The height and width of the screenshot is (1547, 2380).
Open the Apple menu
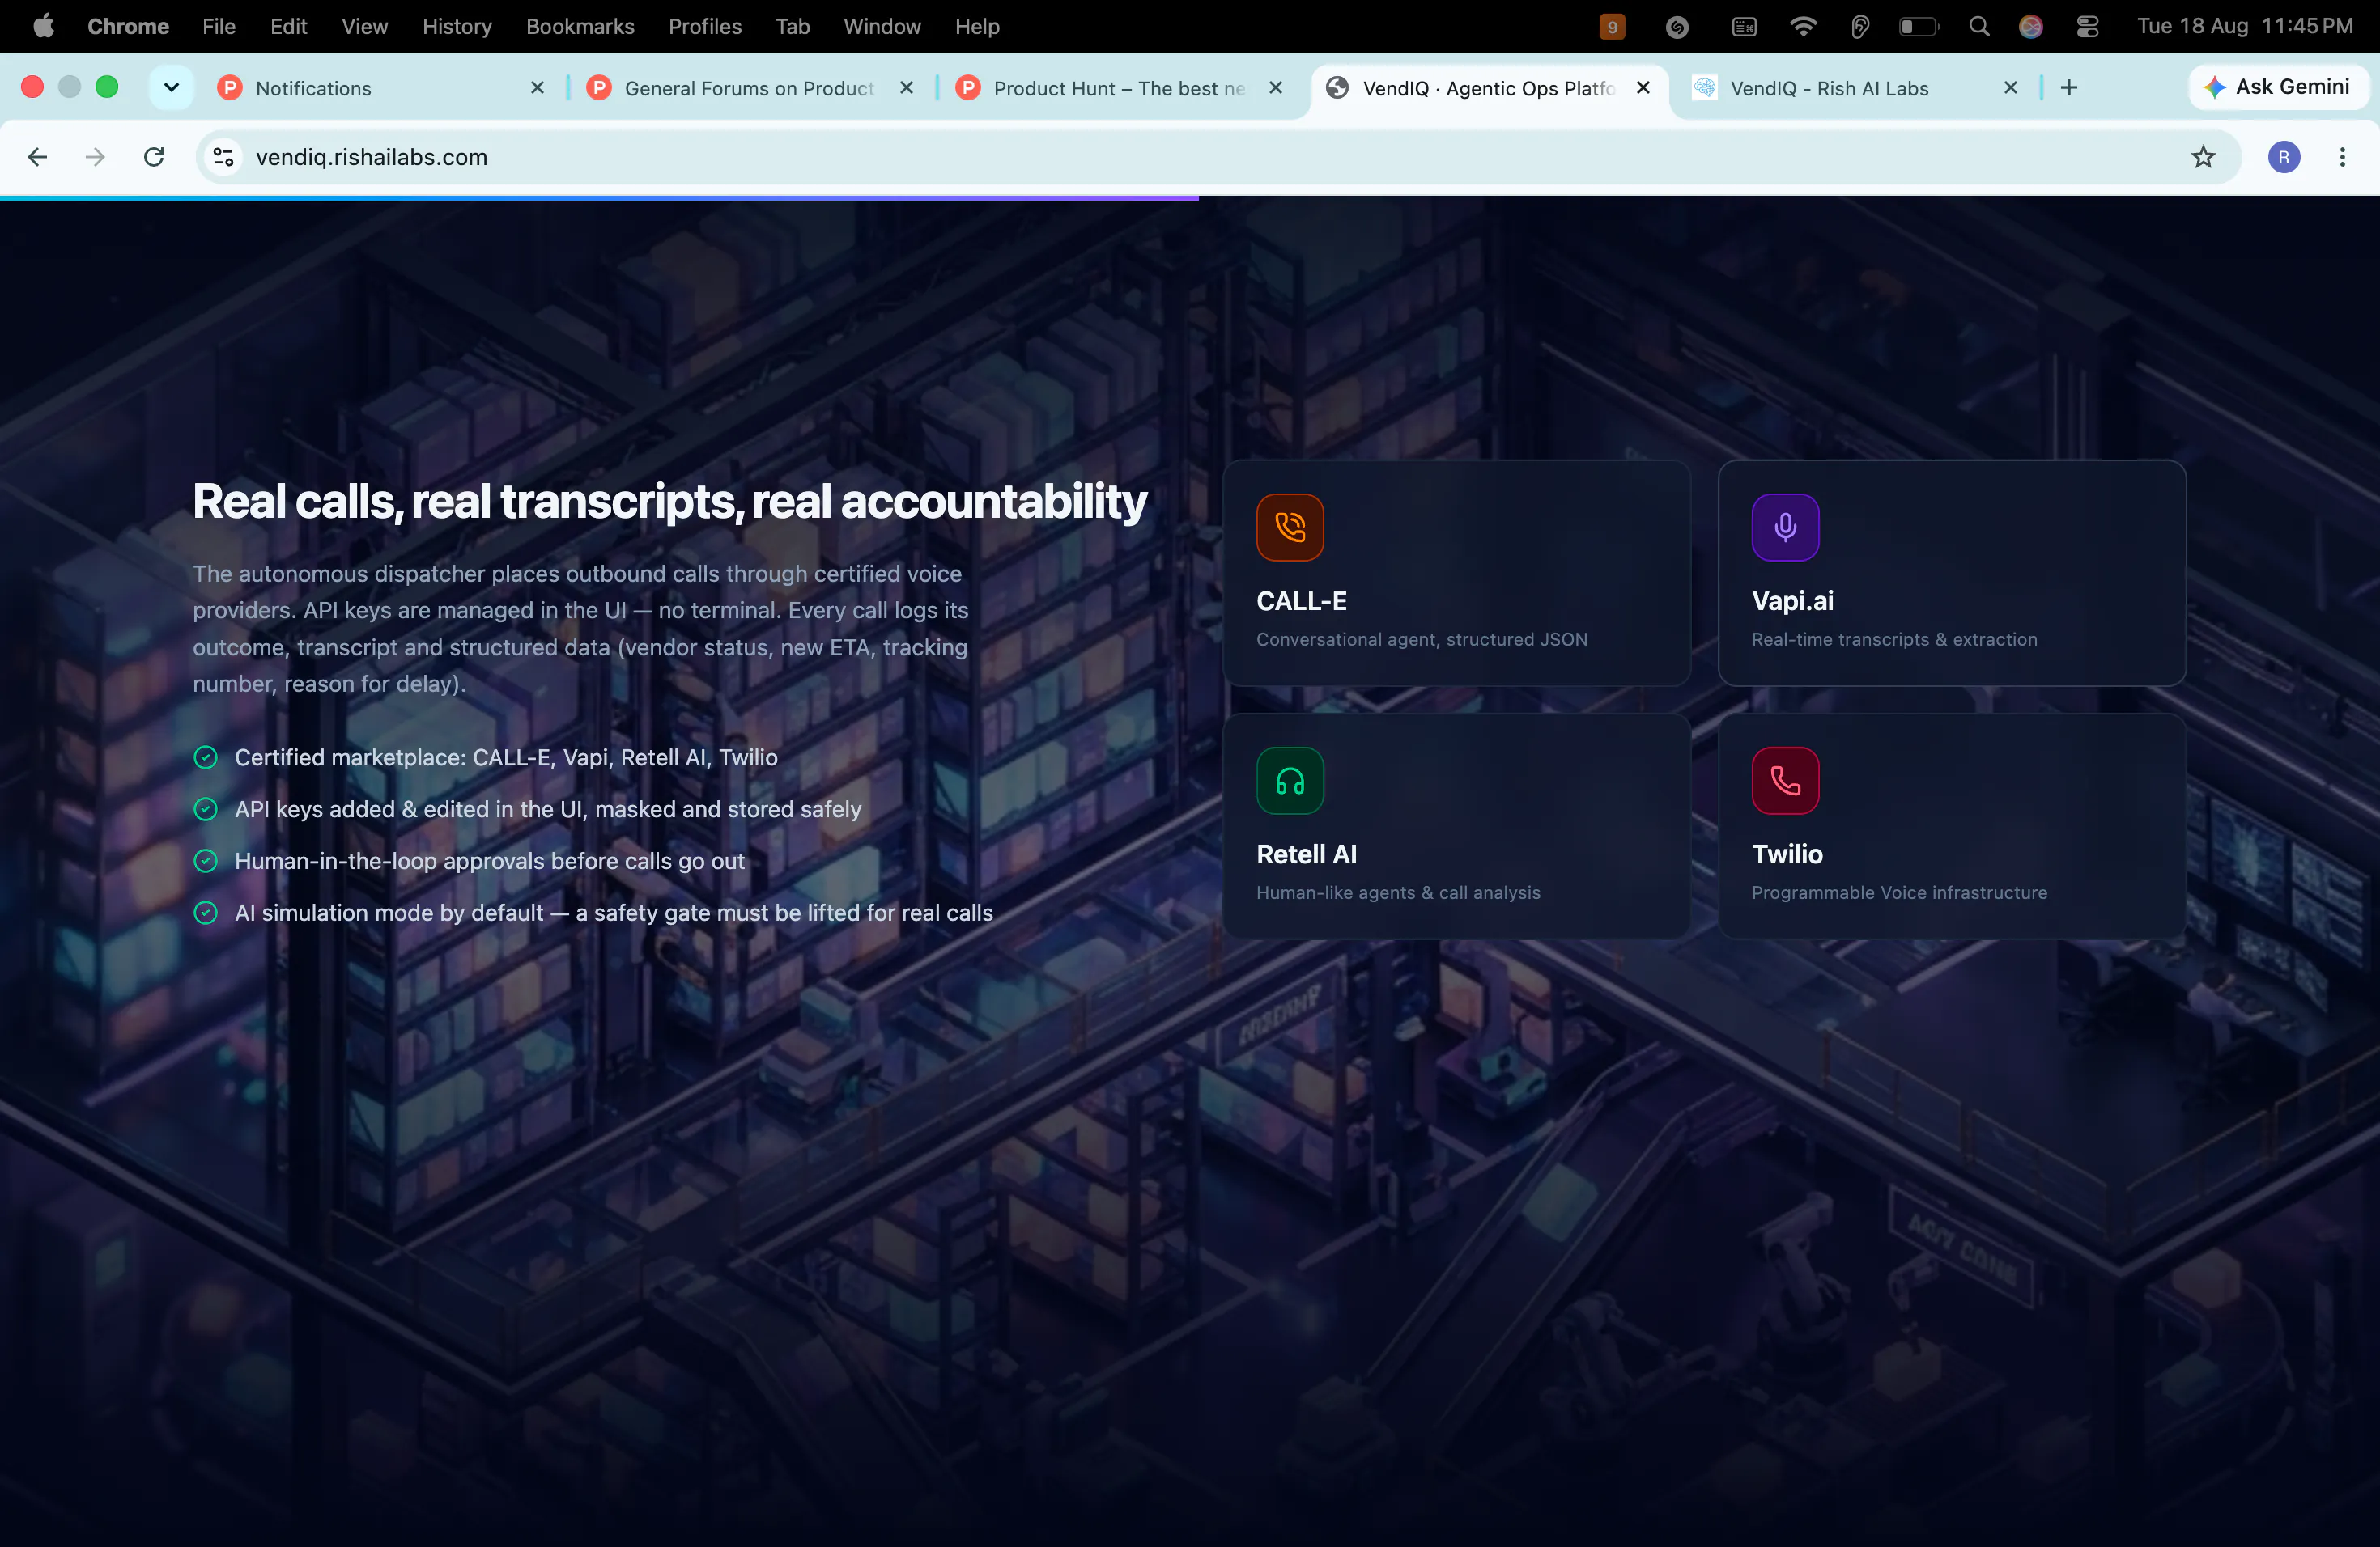(x=43, y=27)
